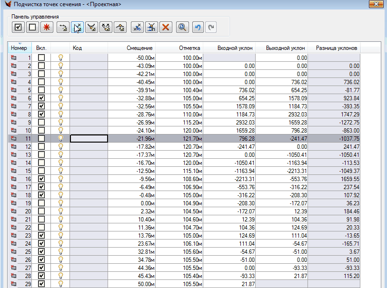Sort table by Отметка column header

coord(190,48)
